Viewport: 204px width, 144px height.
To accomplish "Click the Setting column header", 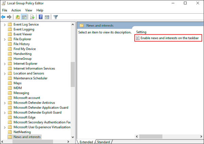I will tap(141, 32).
